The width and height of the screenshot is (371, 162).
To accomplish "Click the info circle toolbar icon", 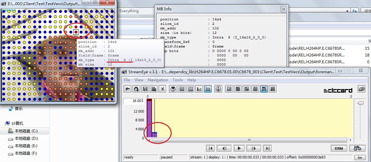I will click(218, 89).
